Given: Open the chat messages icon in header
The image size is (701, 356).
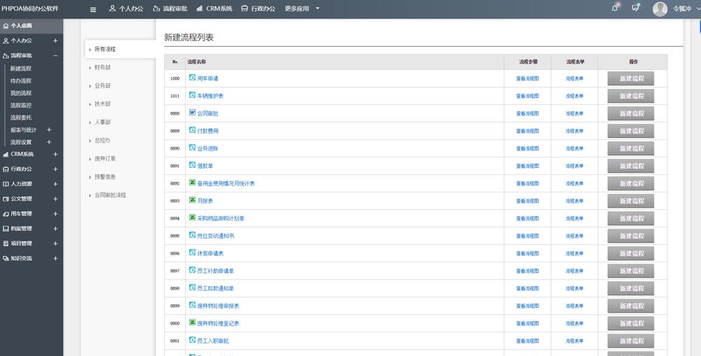Looking at the screenshot, I should pos(635,8).
